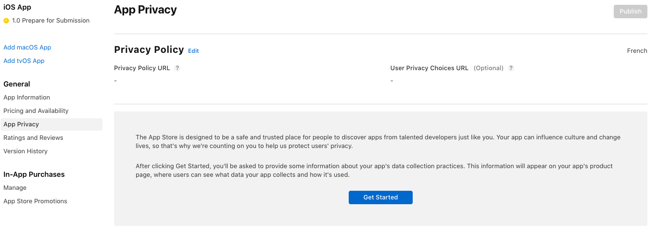Image resolution: width=658 pixels, height=234 pixels.
Task: Click the User Privacy Choices URL label
Action: tap(429, 68)
